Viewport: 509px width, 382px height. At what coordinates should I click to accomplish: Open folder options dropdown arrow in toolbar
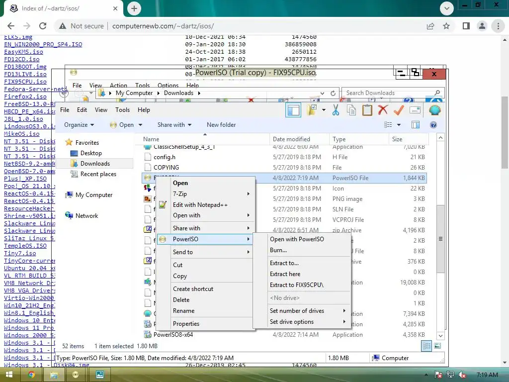point(324,110)
